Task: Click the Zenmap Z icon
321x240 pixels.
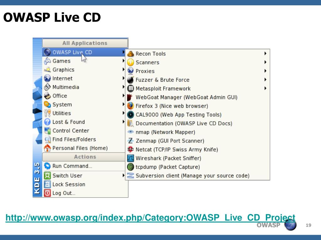Action: click(130, 141)
